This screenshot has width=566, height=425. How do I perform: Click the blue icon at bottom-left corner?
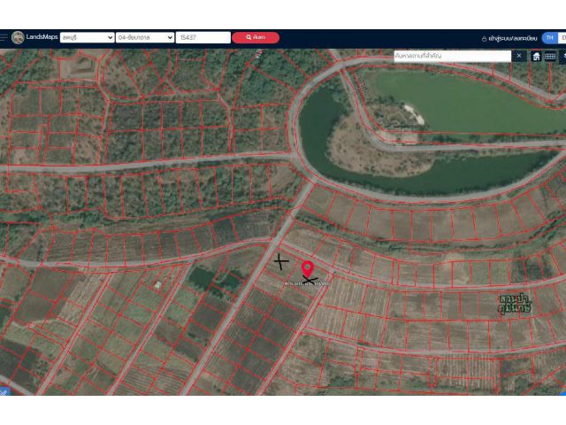4,391
